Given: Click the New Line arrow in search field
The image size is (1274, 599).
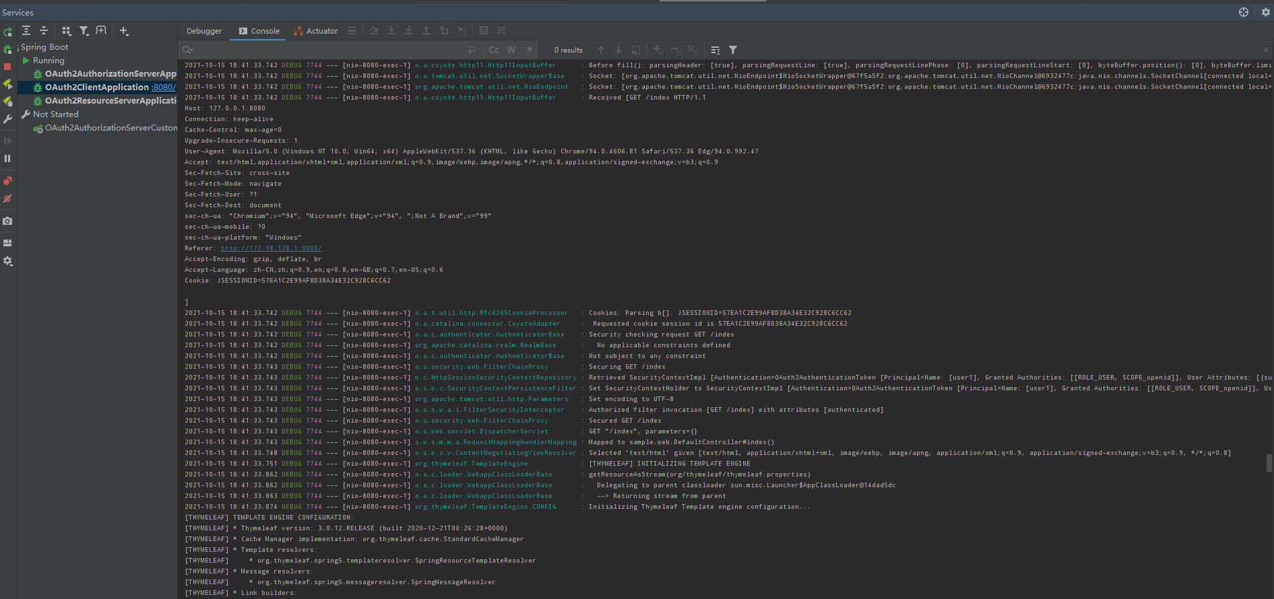Looking at the screenshot, I should tap(472, 50).
